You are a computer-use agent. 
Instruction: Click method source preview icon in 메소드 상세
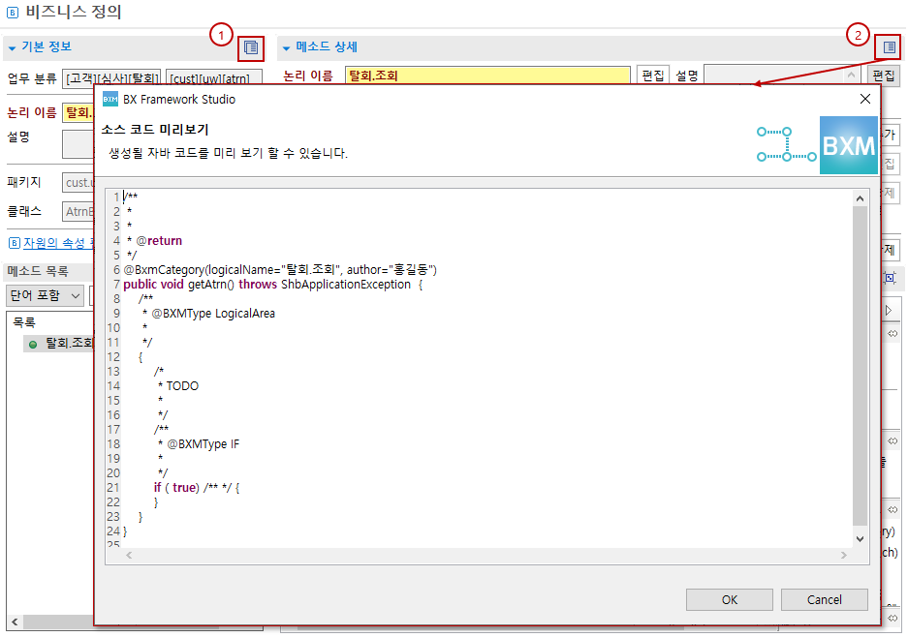888,46
